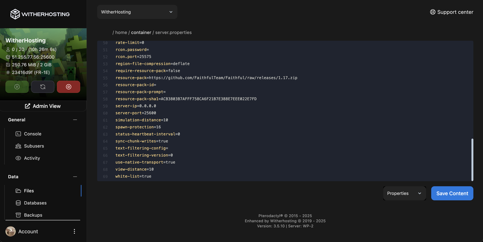
Task: Click the Files folder icon
Action: pyautogui.click(x=18, y=191)
